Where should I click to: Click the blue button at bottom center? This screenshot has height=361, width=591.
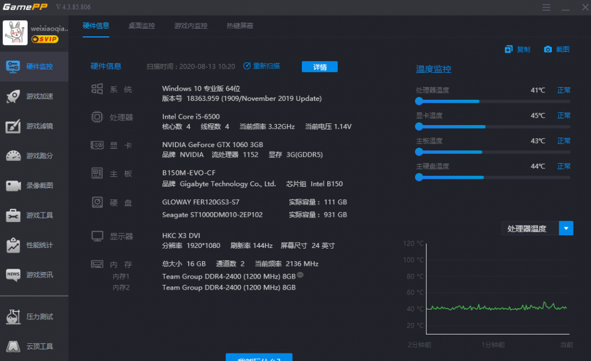[259, 357]
